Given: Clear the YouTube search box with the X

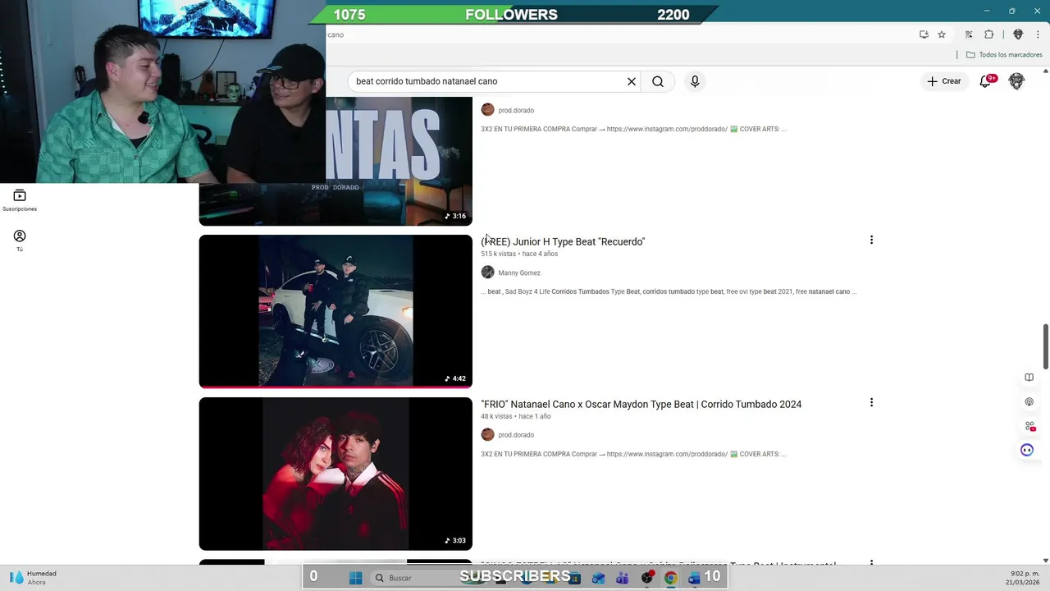Looking at the screenshot, I should [632, 81].
